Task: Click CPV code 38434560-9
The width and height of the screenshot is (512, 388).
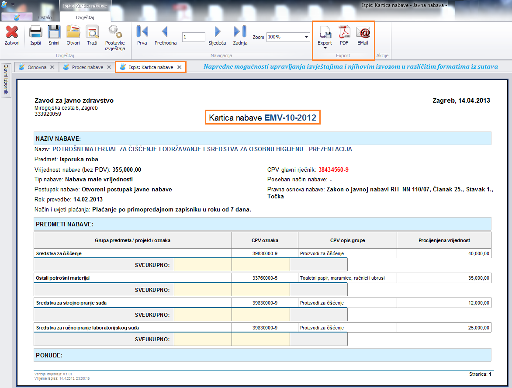Action: pos(333,170)
